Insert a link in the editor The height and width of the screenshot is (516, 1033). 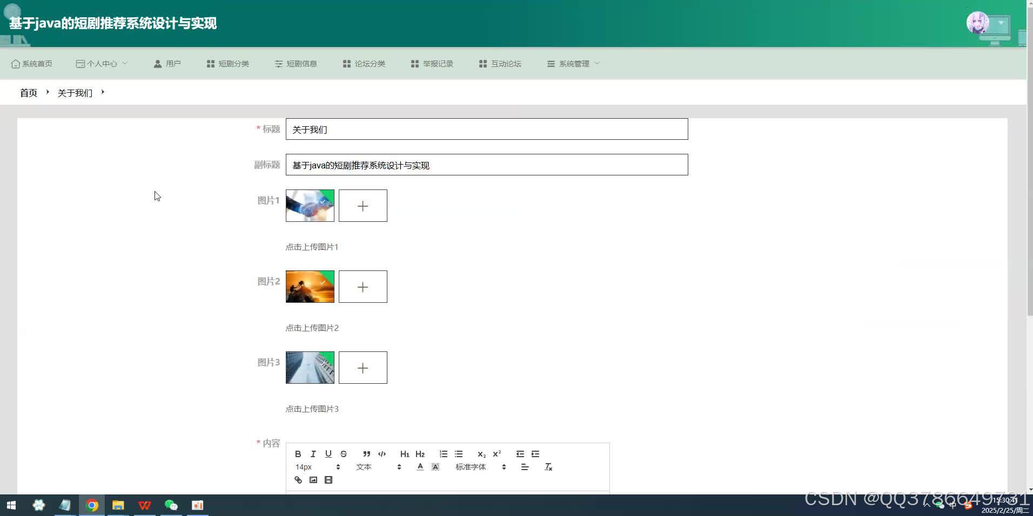[x=298, y=480]
